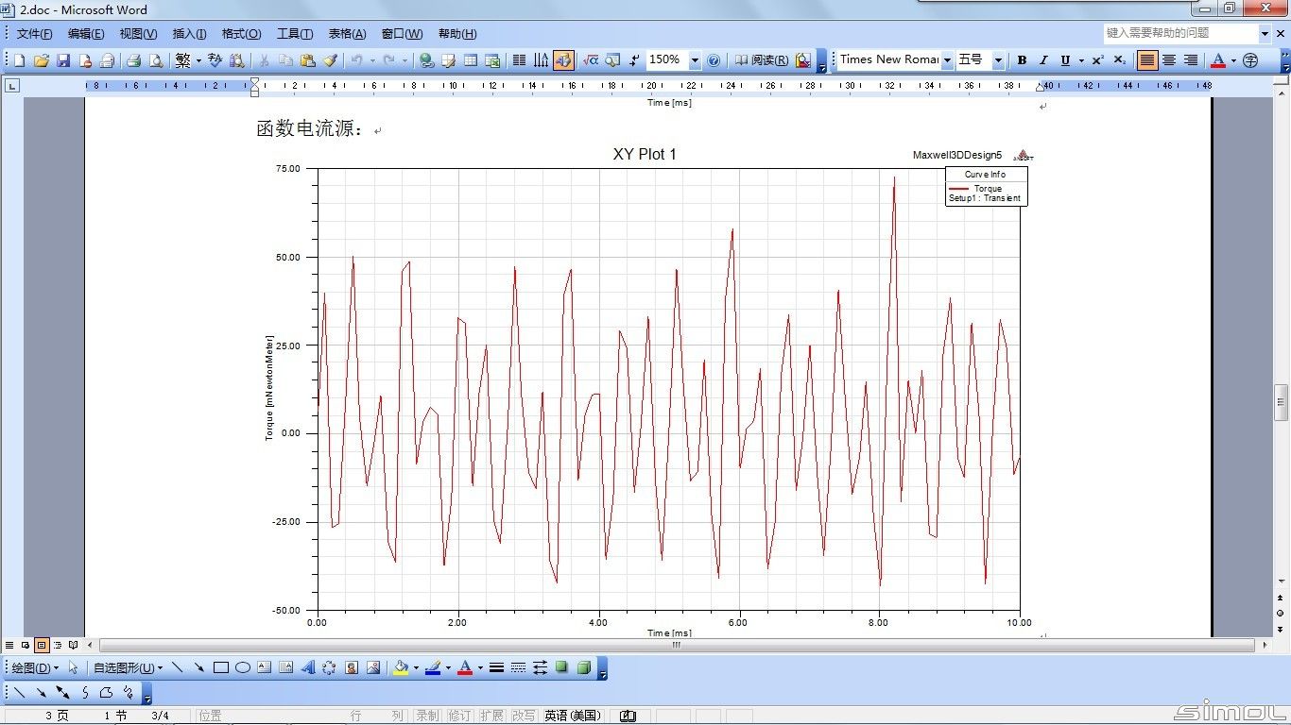This screenshot has height=725, width=1291.
Task: Click the 英语(美国) language indicator
Action: click(x=573, y=716)
